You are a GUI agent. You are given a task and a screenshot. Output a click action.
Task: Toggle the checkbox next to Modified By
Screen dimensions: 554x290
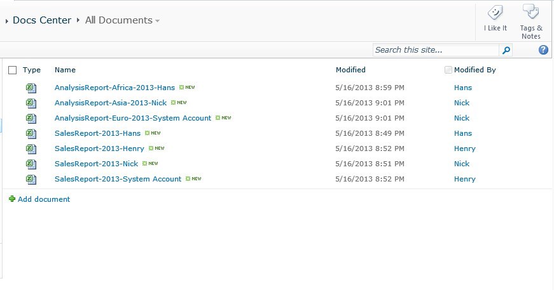tap(448, 70)
